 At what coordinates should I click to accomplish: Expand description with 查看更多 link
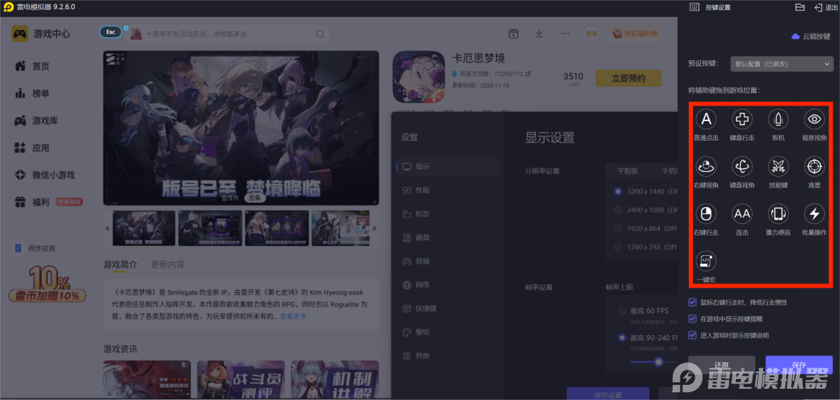pyautogui.click(x=293, y=317)
